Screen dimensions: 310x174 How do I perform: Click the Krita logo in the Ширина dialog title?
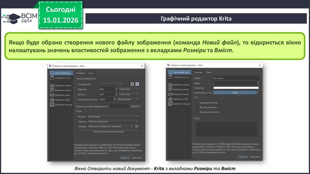(x=50, y=66)
